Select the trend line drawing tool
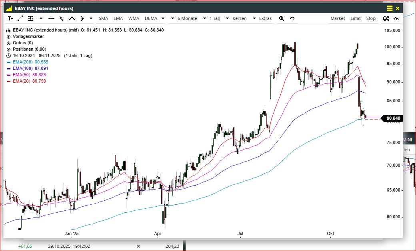 tap(20, 18)
